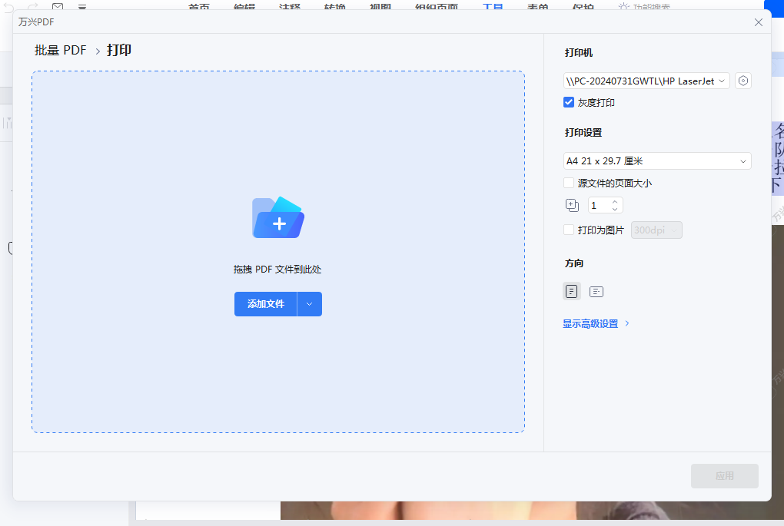Screen dimensions: 784x526
Task: Click the copies/collate icon beside the count field
Action: click(572, 205)
